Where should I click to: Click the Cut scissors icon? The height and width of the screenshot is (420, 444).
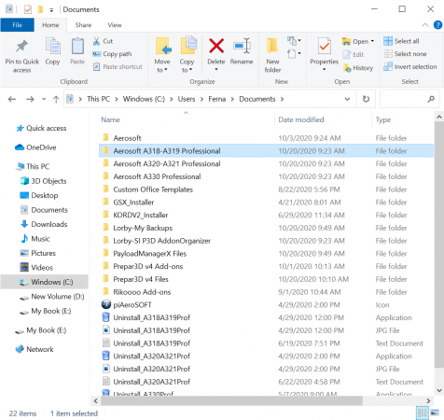pyautogui.click(x=96, y=41)
